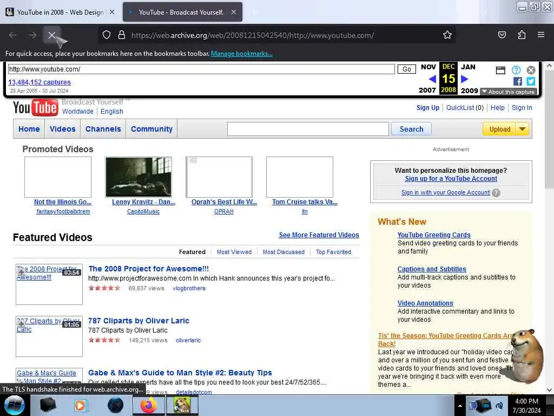
Task: Switch to YouTube in 2008 Web Design tab
Action: (61, 12)
